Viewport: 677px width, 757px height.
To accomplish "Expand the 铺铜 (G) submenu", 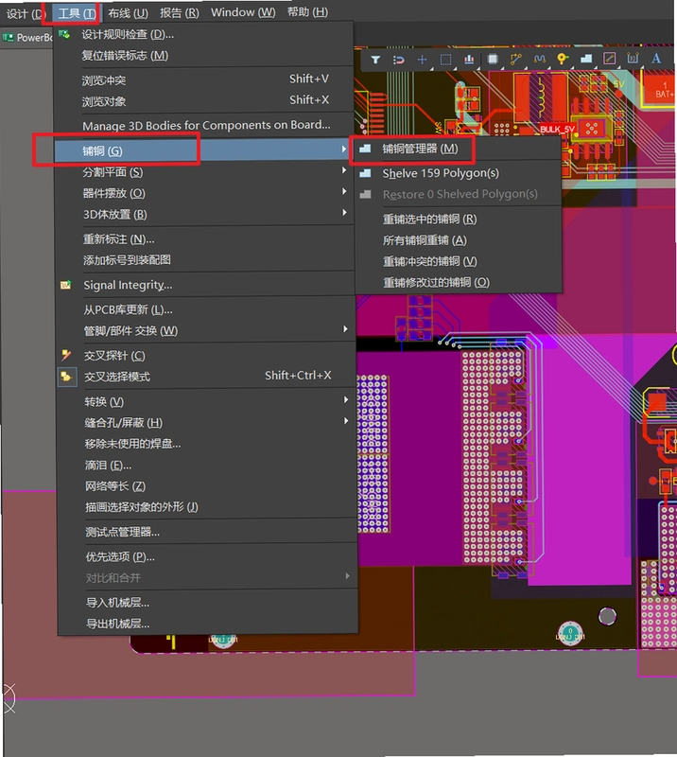I will 203,150.
